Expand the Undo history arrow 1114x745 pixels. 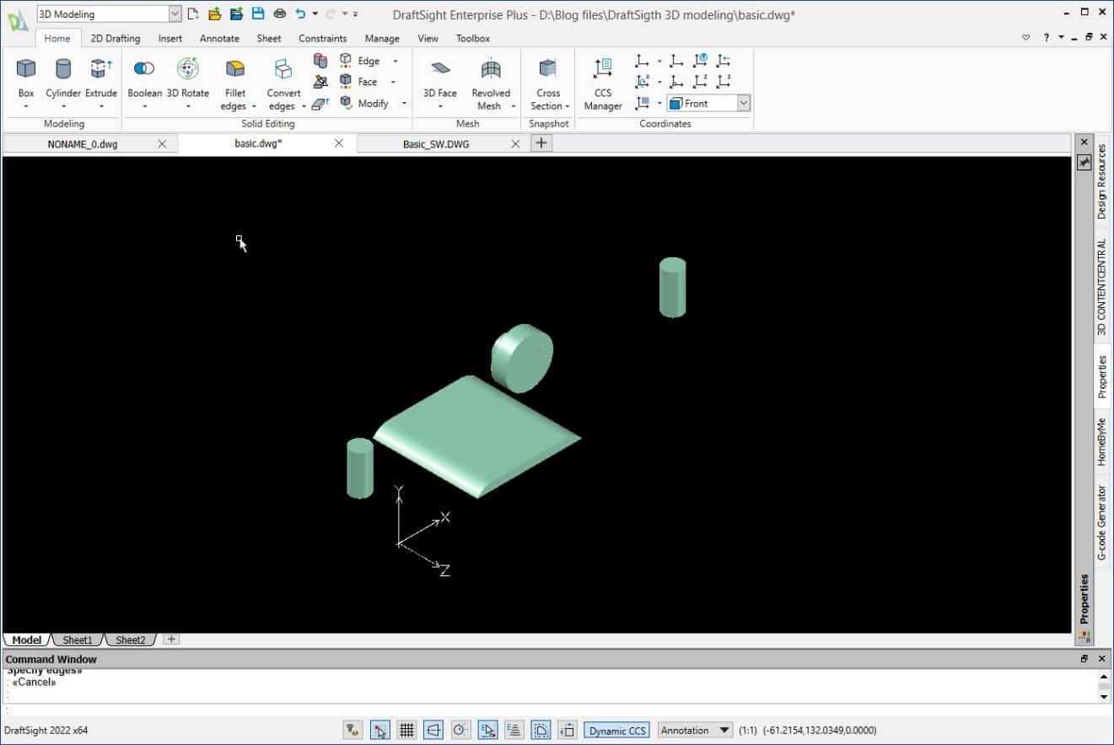[315, 13]
